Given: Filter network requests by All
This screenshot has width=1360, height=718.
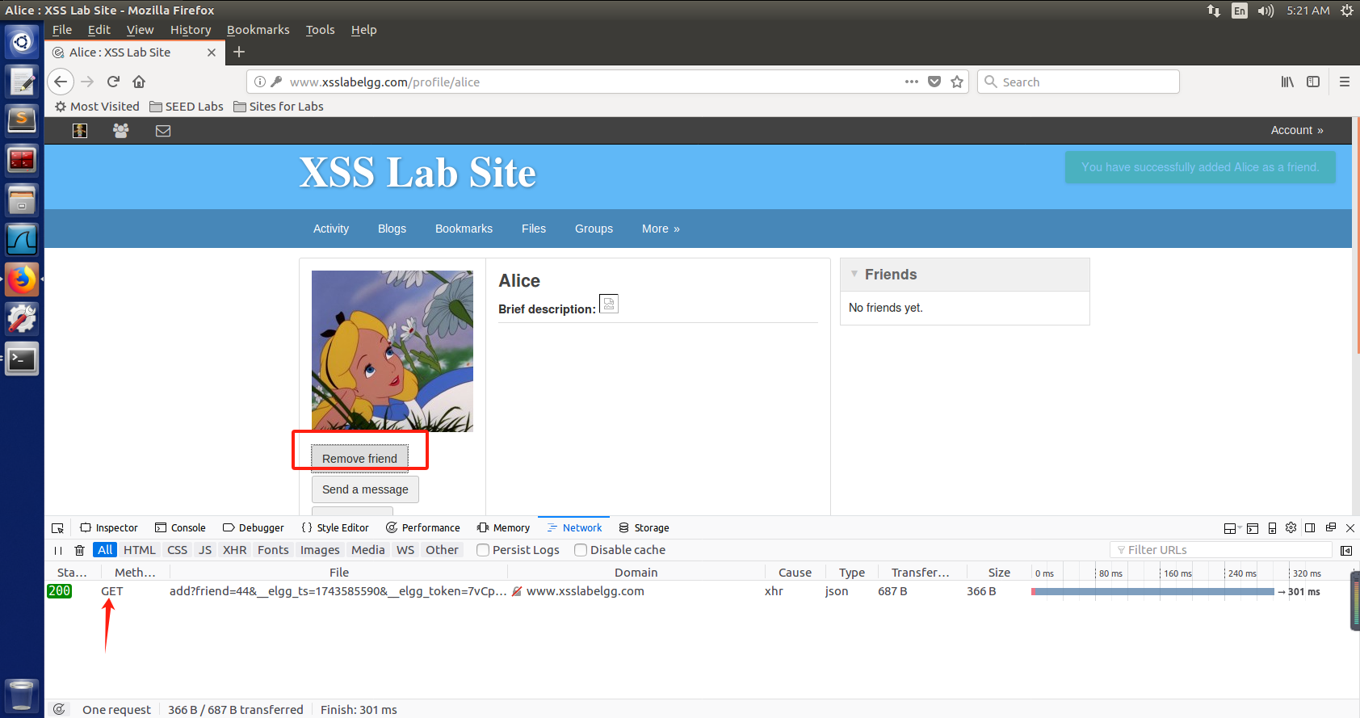Looking at the screenshot, I should pos(105,550).
